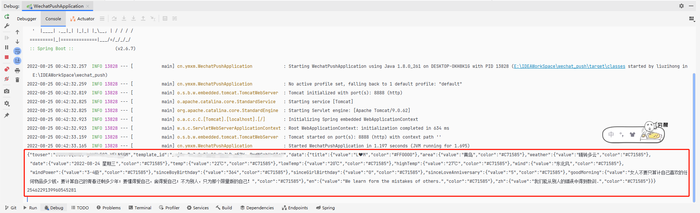Open the Git tool window
700x213 pixels.
tap(11, 208)
